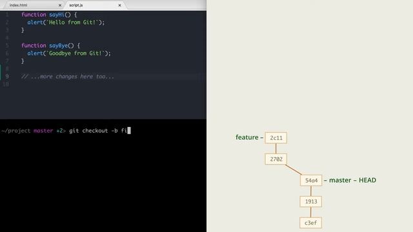Click the sayBye function name
The image size is (413, 232).
tap(58, 46)
